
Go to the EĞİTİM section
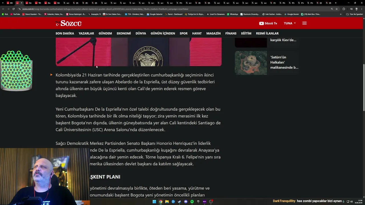pos(246,33)
